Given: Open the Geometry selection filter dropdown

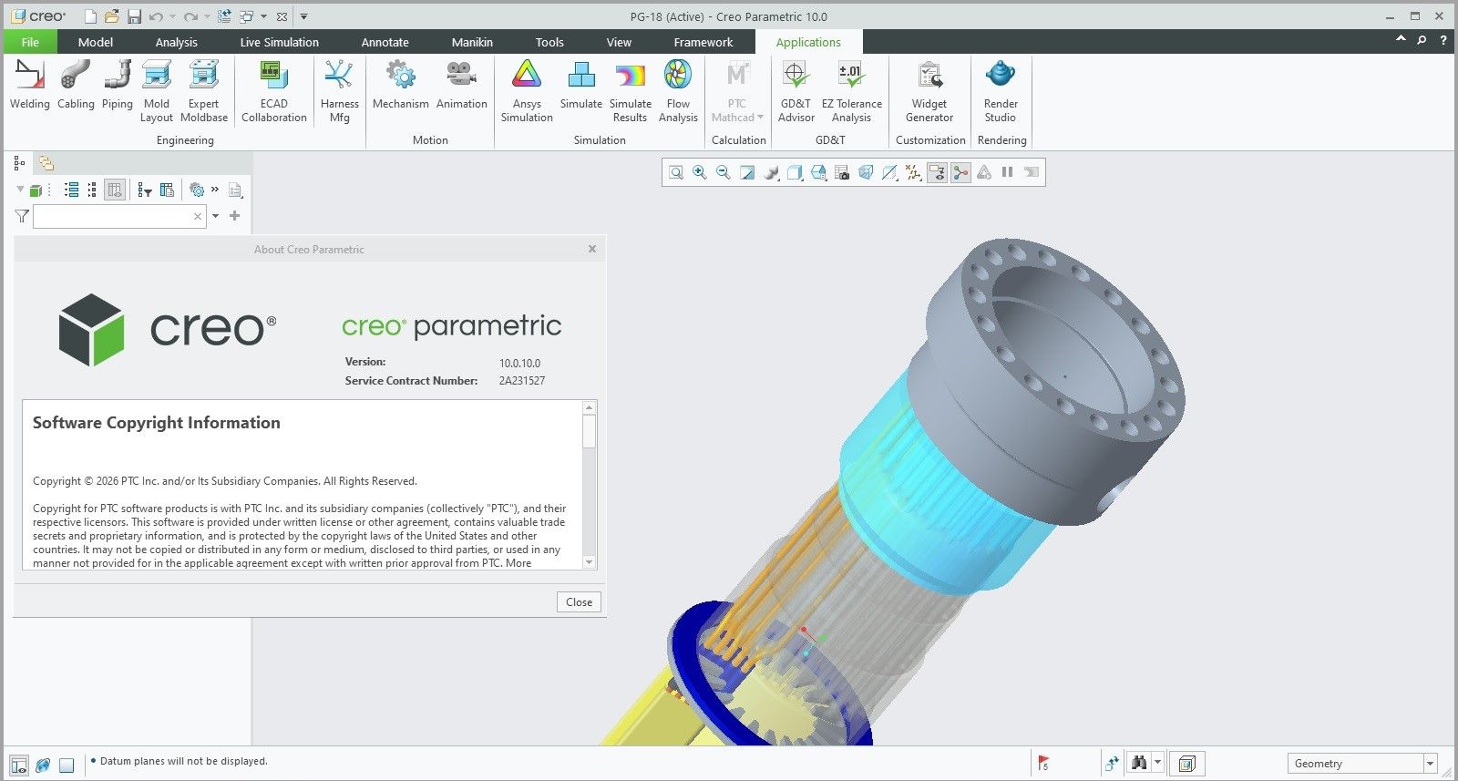Looking at the screenshot, I should [x=1430, y=764].
